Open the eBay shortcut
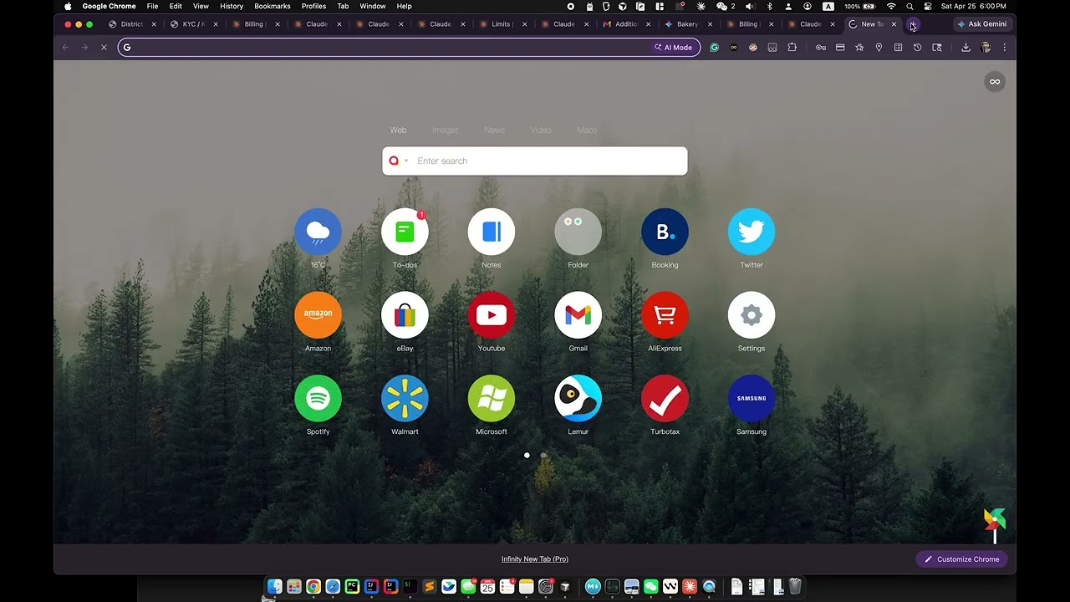Screen dimensions: 1070x602 tap(405, 315)
